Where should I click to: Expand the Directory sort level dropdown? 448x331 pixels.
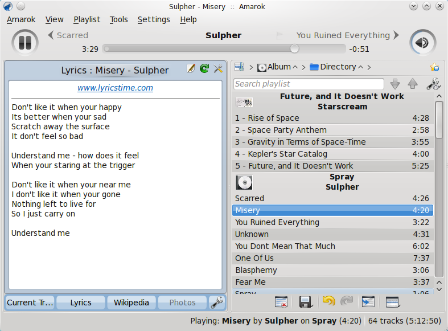(360, 67)
